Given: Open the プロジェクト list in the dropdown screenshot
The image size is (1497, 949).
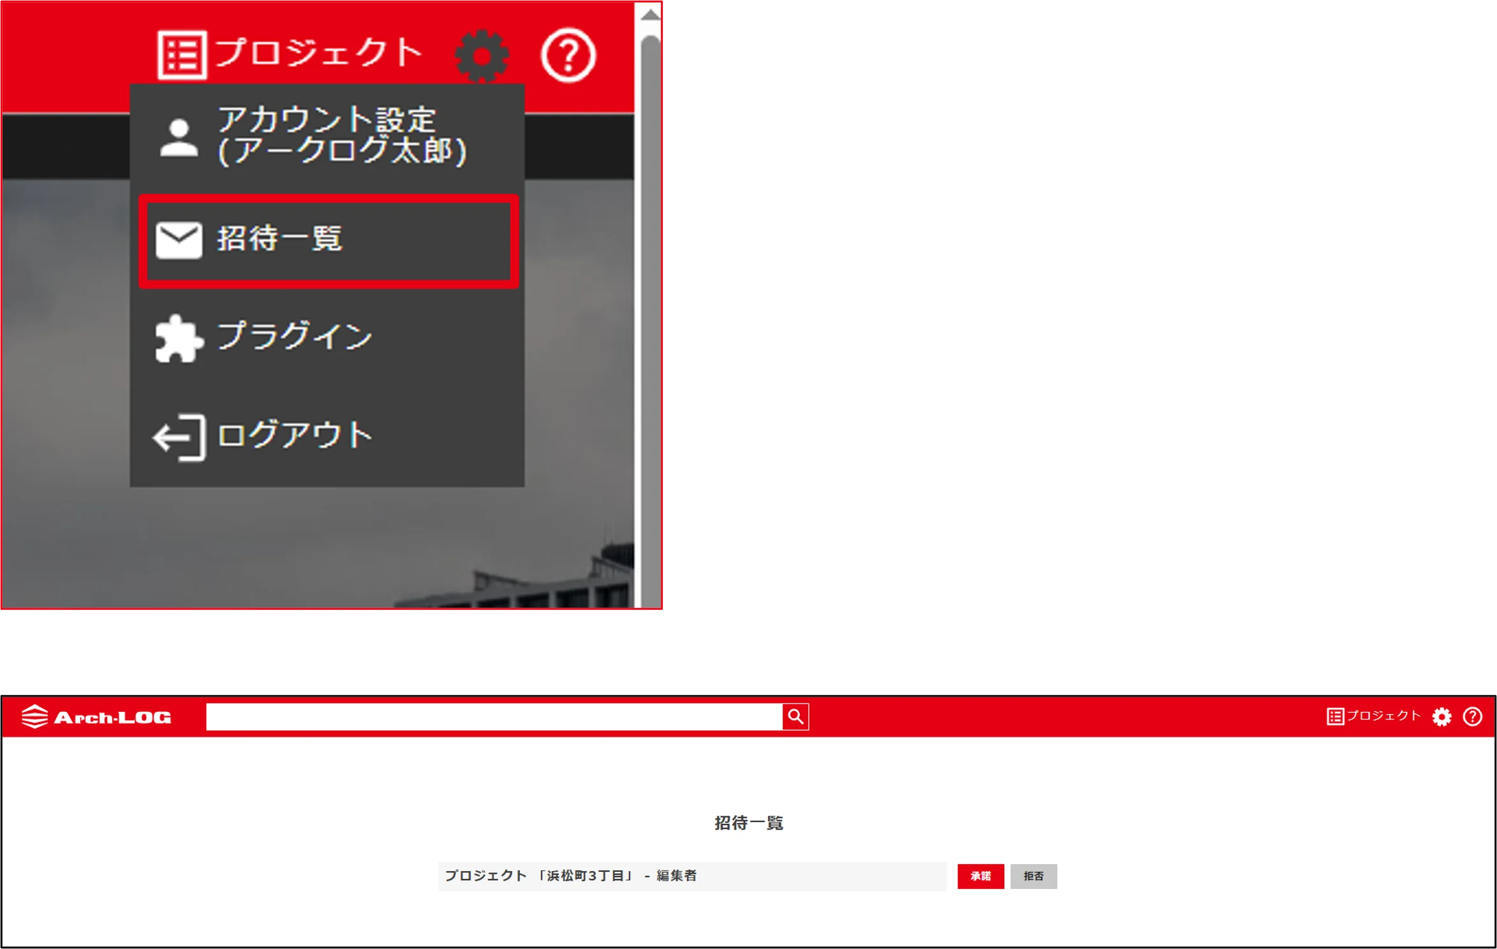Looking at the screenshot, I should [290, 54].
